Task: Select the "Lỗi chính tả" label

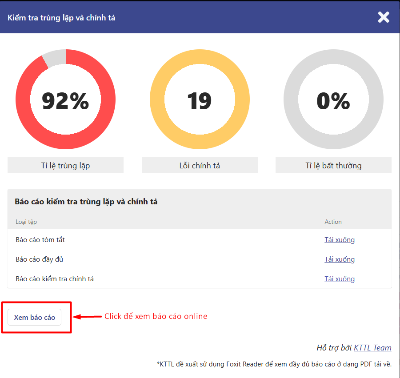Action: 200,166
